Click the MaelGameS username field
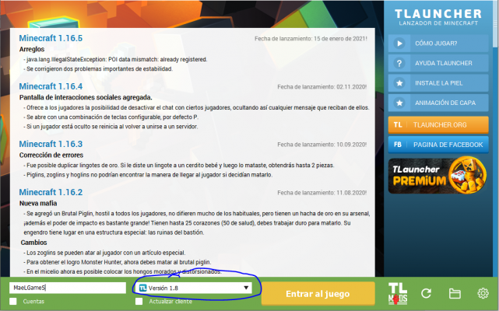The image size is (499, 311). coord(68,288)
